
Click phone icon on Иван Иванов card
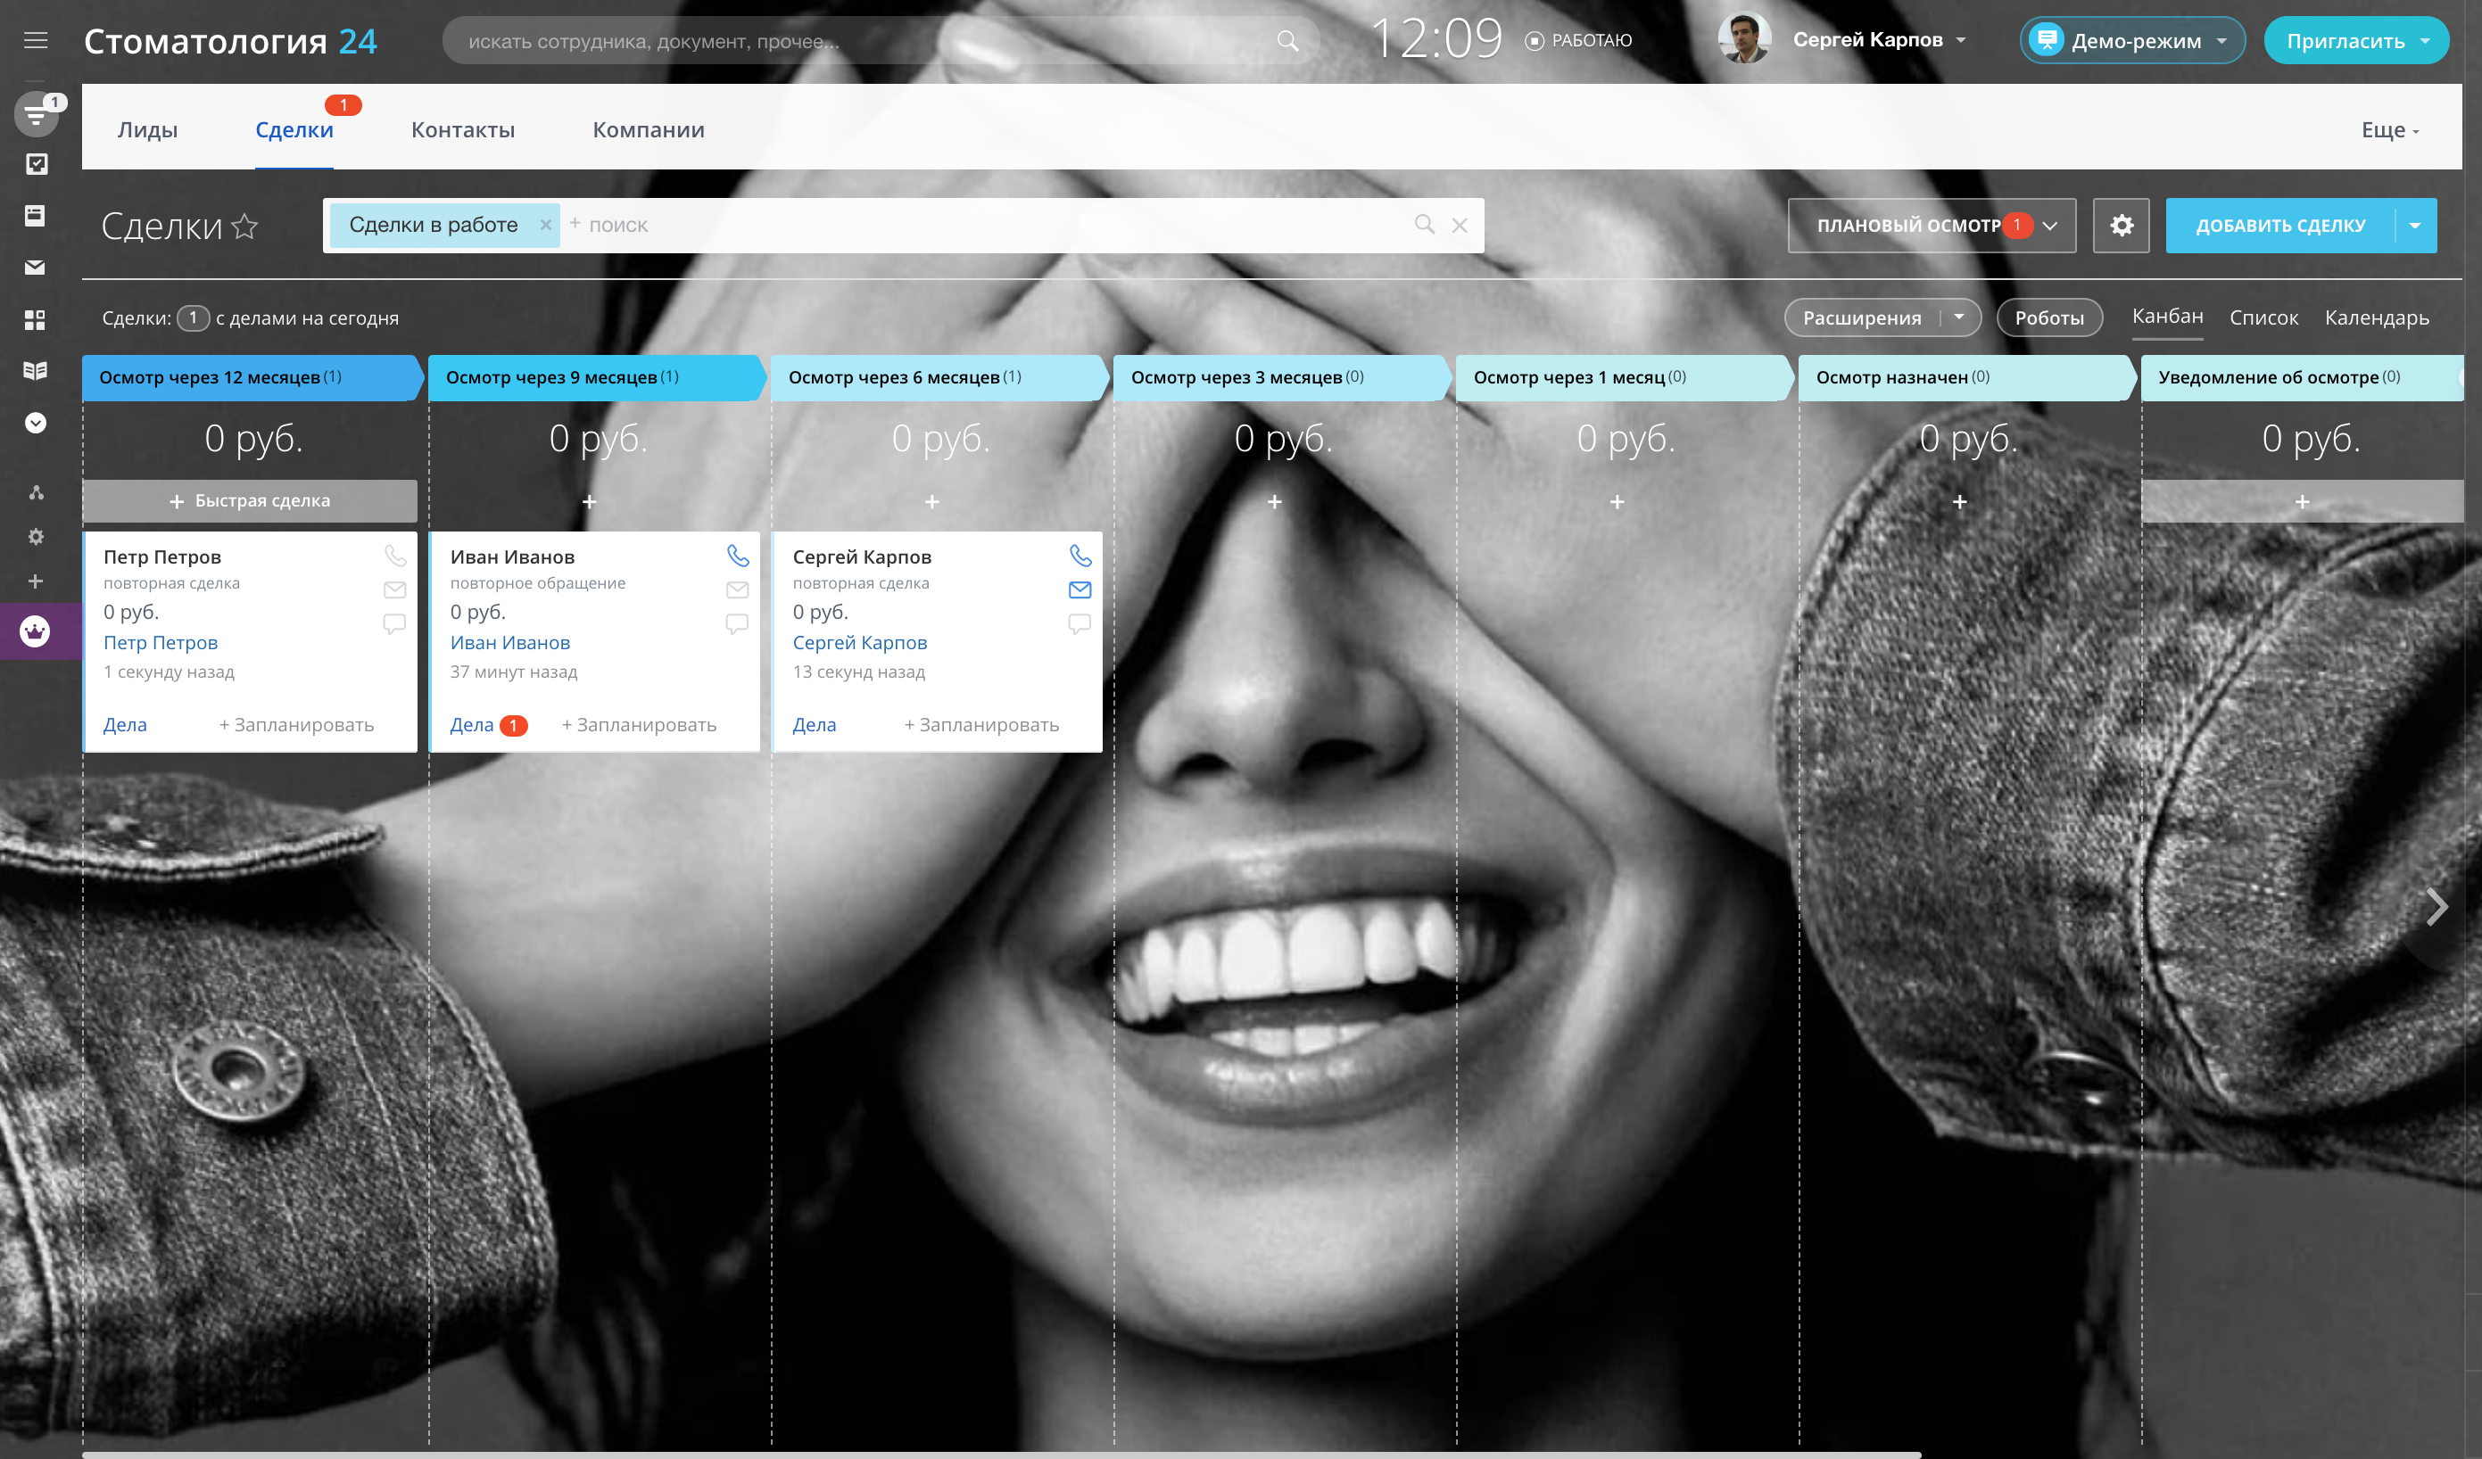point(737,556)
